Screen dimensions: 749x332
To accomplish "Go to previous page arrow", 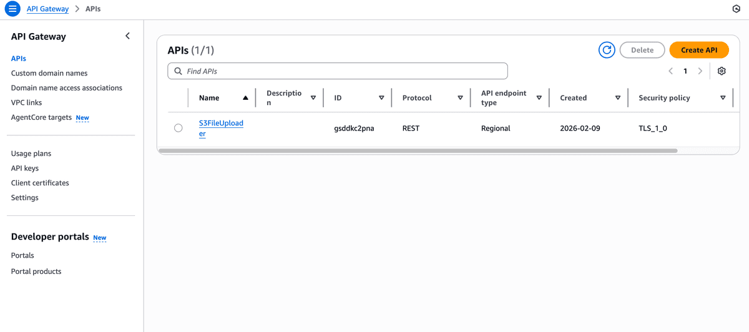I will (670, 71).
